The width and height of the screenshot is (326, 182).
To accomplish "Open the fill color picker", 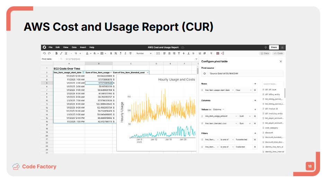I will point(95,54).
